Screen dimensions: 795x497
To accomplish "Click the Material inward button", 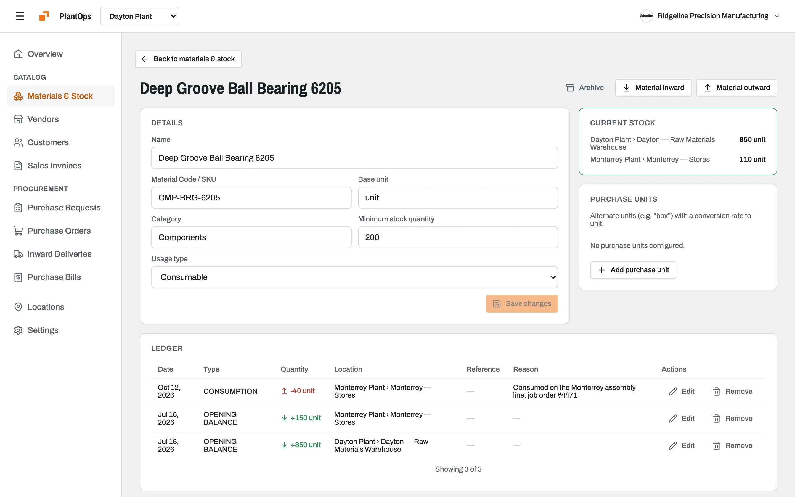I will 653,88.
